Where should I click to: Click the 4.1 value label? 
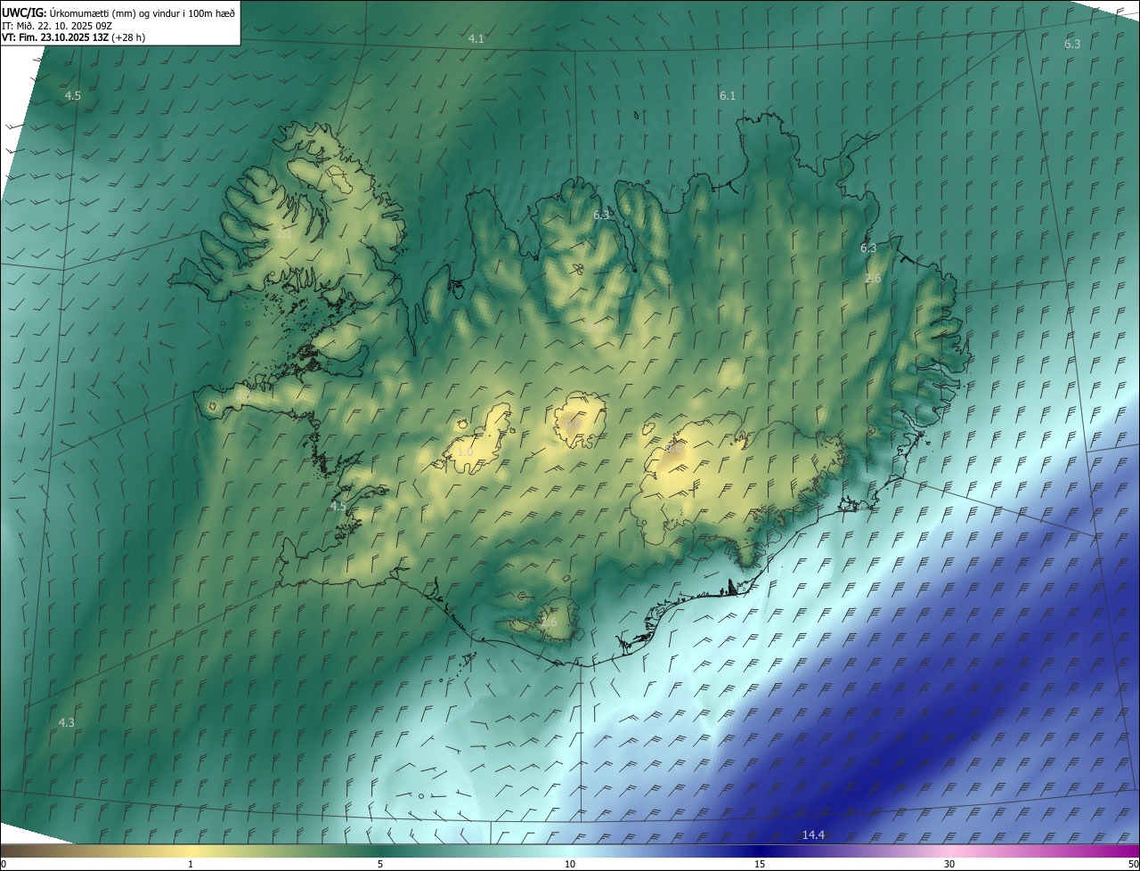pyautogui.click(x=476, y=39)
